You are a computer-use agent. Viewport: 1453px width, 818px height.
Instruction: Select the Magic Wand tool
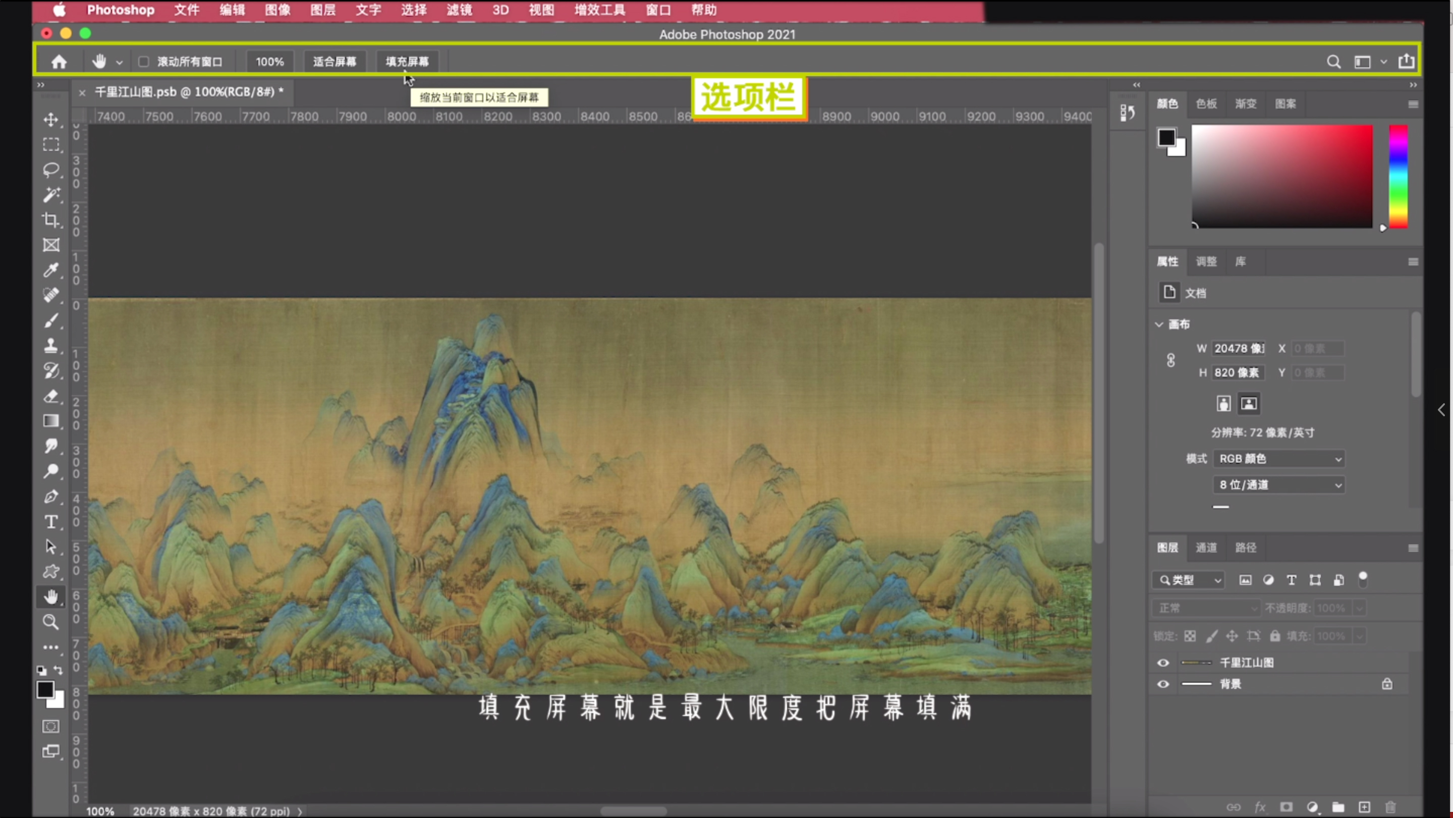[51, 195]
